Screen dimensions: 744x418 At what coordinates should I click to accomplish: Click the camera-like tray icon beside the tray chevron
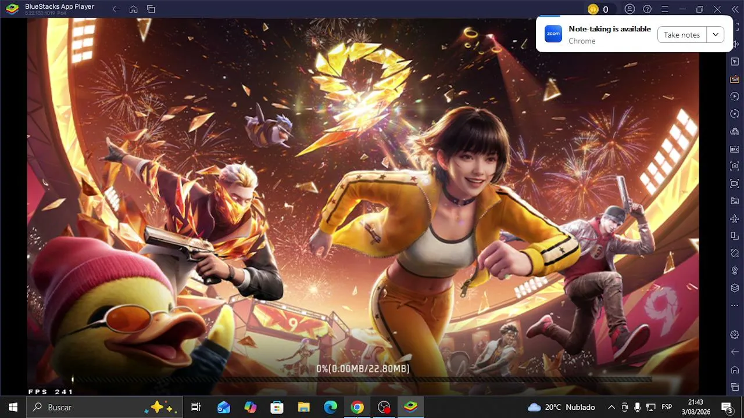pyautogui.click(x=625, y=408)
